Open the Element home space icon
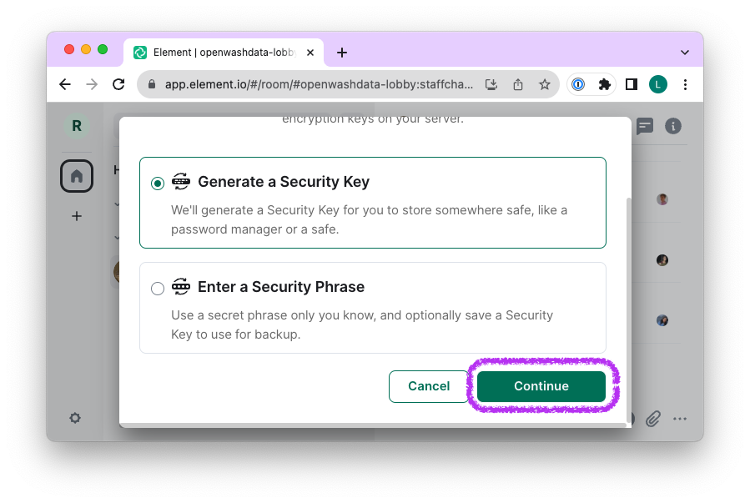Image resolution: width=750 pixels, height=503 pixels. click(77, 176)
